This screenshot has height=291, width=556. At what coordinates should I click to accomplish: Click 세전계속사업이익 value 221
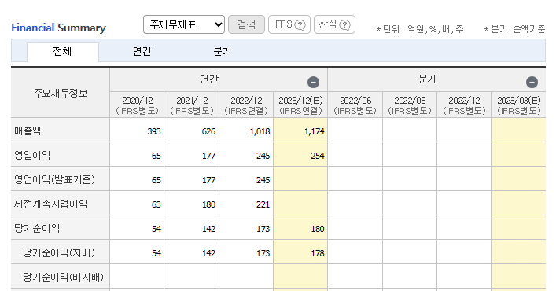point(263,204)
